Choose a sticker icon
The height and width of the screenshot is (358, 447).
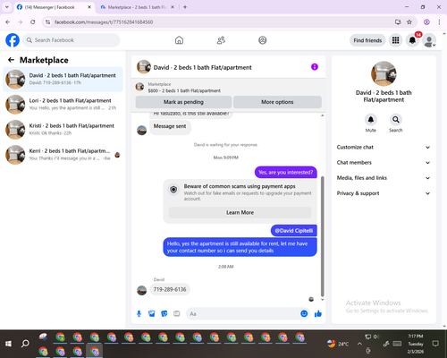[164, 313]
